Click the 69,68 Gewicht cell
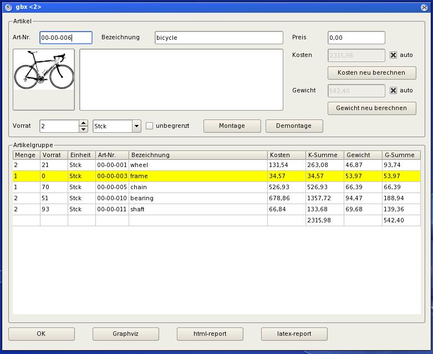 (x=363, y=209)
